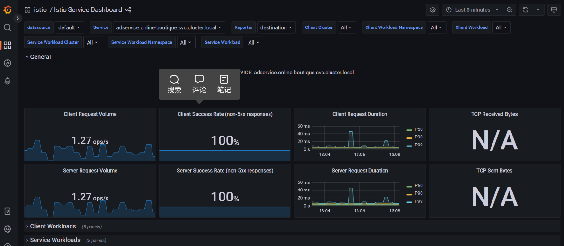Screen dimensions: 564x246
Task: Open the Alerting bell icon
Action: click(x=8, y=81)
